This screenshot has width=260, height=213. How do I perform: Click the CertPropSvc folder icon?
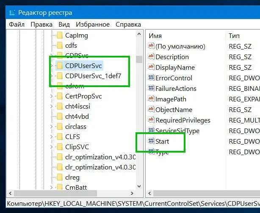[60, 96]
